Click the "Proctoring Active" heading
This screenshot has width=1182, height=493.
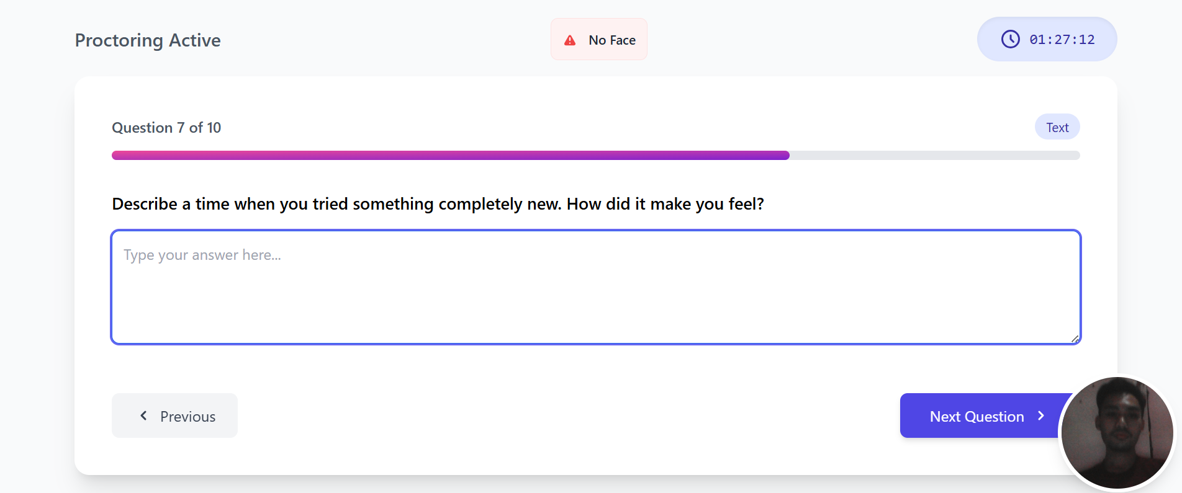pyautogui.click(x=148, y=40)
